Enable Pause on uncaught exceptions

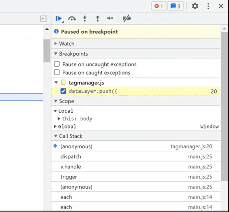tap(57, 64)
